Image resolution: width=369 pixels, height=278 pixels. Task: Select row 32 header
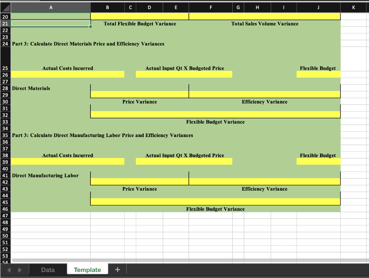pyautogui.click(x=5, y=115)
